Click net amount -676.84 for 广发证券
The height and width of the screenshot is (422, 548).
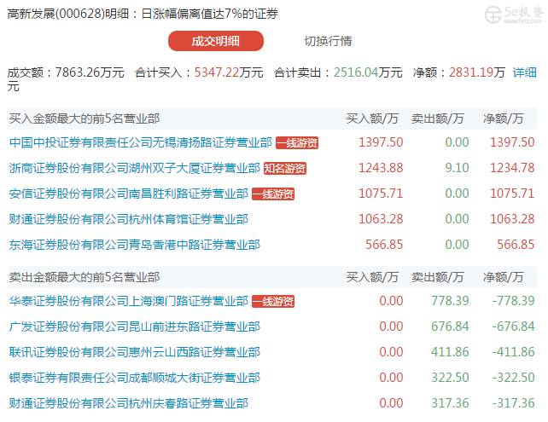pos(513,327)
